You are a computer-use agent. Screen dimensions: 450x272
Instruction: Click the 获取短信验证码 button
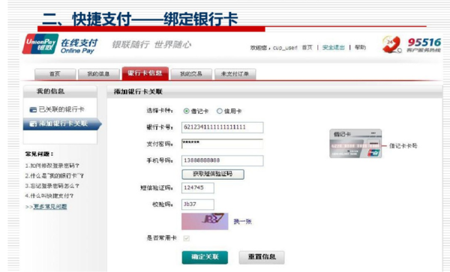coord(213,174)
